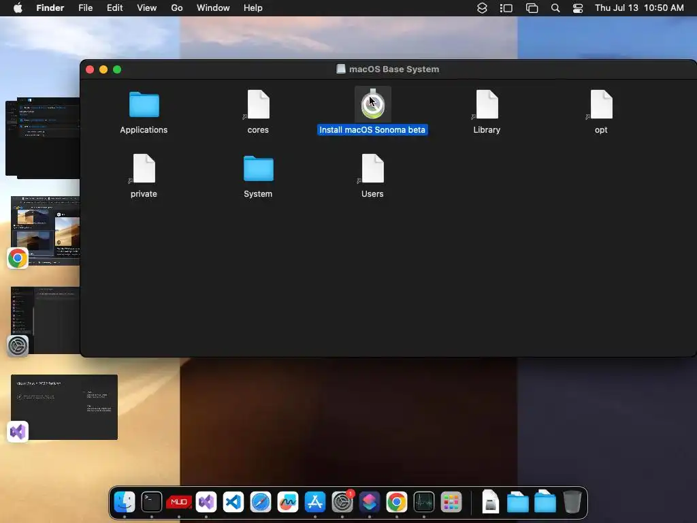
Task: Open the Go menu
Action: (x=177, y=7)
